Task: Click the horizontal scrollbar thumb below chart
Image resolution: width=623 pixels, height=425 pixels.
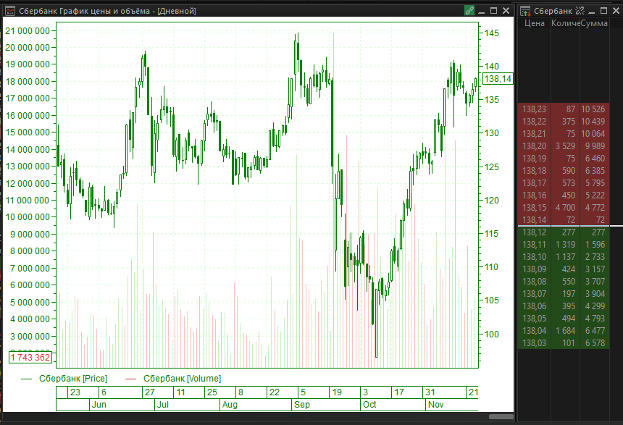Action: pos(501,416)
